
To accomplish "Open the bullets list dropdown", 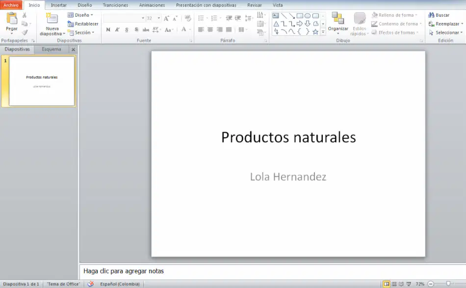I will pos(207,19).
